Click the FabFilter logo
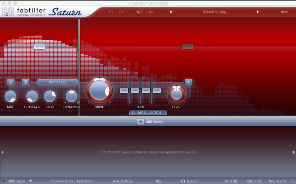Image resolution: width=296 pixels, height=184 pixels. pyautogui.click(x=24, y=12)
